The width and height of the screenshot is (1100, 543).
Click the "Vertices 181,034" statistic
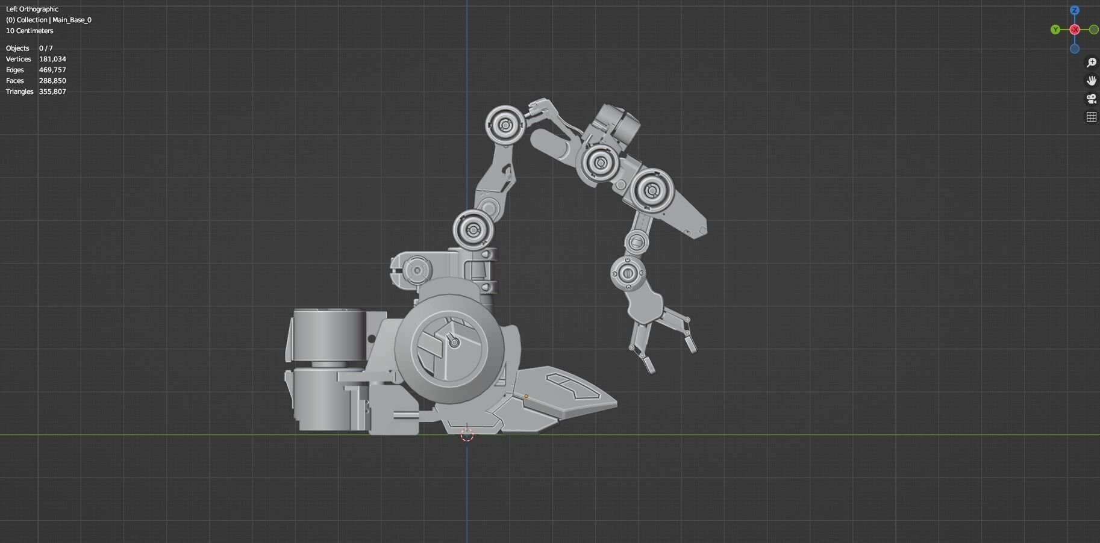[x=36, y=59]
